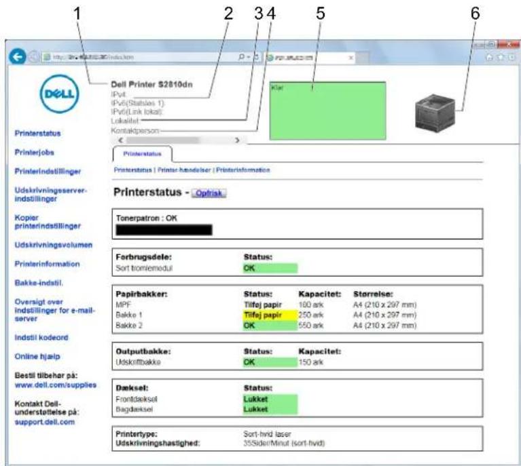521x466 pixels.
Task: Click the Bagdæksel Lukket status
Action: (270, 409)
